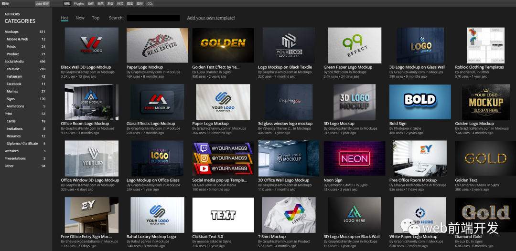This screenshot has width=516, height=251.
Task: Open Green Paper Logo Mockup thumbnail
Action: [355, 45]
